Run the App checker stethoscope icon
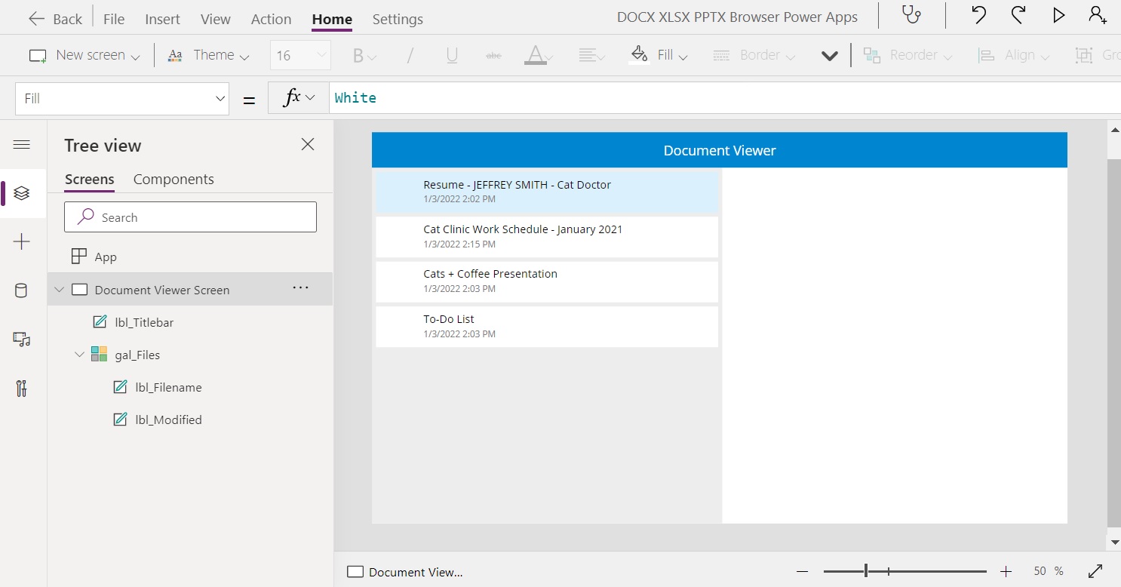The width and height of the screenshot is (1121, 587). (911, 14)
